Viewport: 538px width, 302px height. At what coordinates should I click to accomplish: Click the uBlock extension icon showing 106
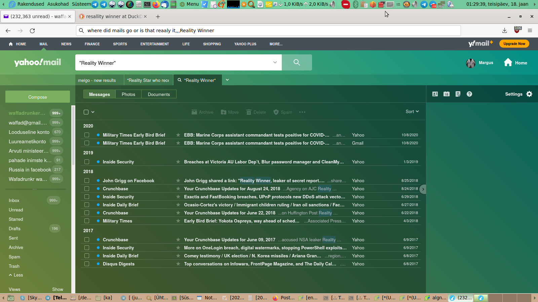(x=517, y=30)
